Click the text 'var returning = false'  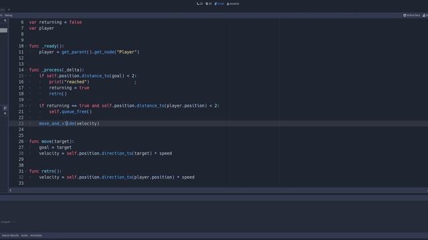(56, 22)
